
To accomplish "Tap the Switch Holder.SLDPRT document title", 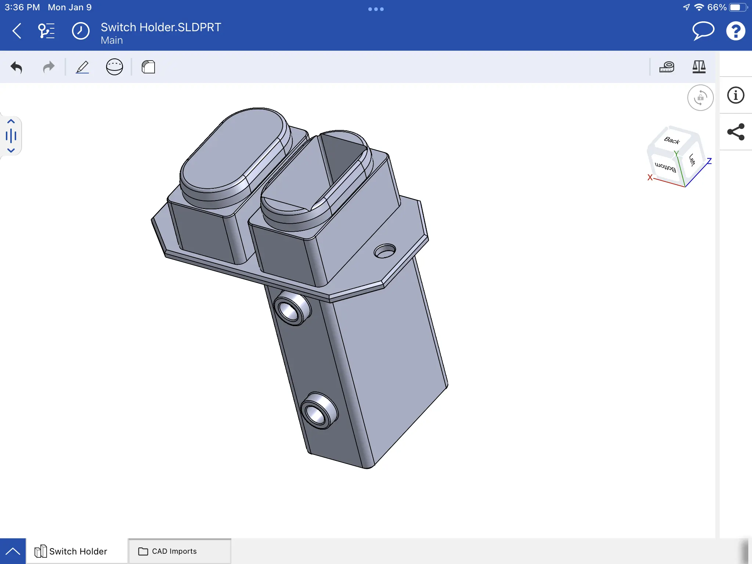I will [x=161, y=27].
